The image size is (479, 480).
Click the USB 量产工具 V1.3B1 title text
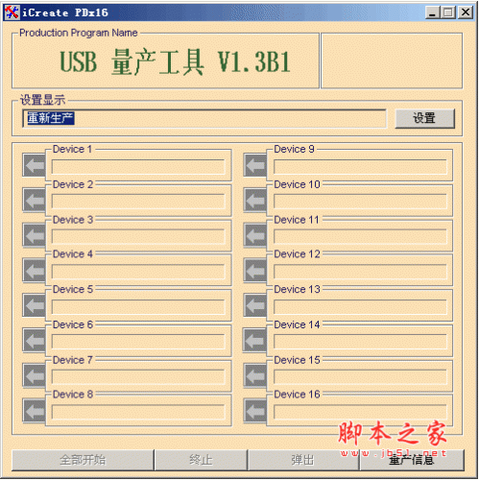pyautogui.click(x=175, y=62)
